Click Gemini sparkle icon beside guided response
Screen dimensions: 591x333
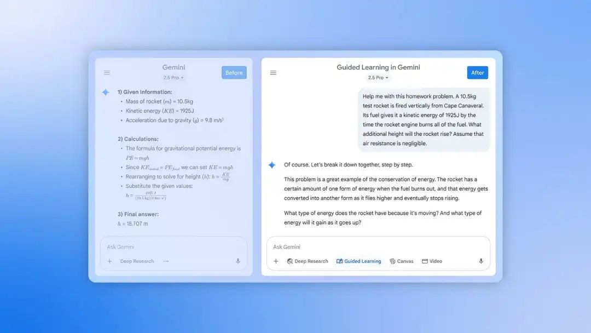click(x=272, y=165)
